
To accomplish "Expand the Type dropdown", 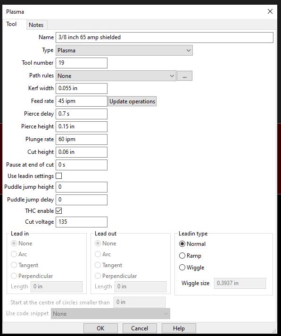I will coord(124,50).
